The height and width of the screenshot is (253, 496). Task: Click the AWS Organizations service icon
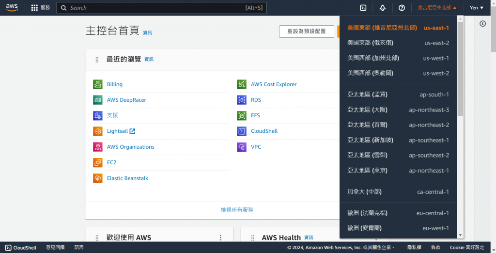point(98,147)
